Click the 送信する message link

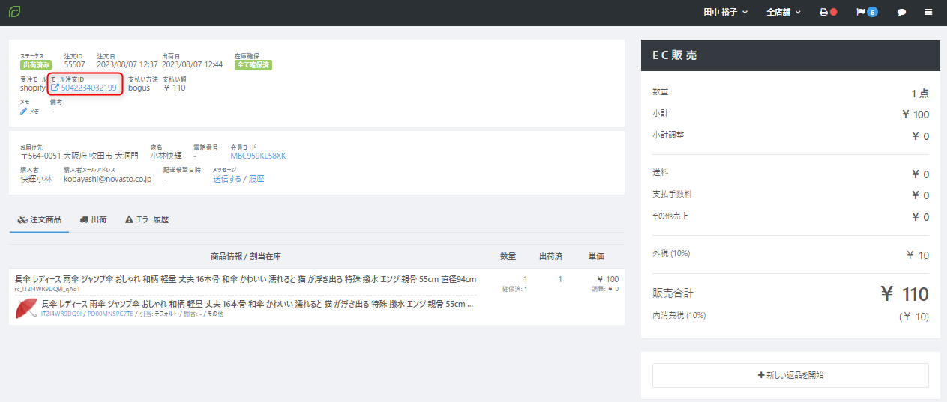[227, 179]
